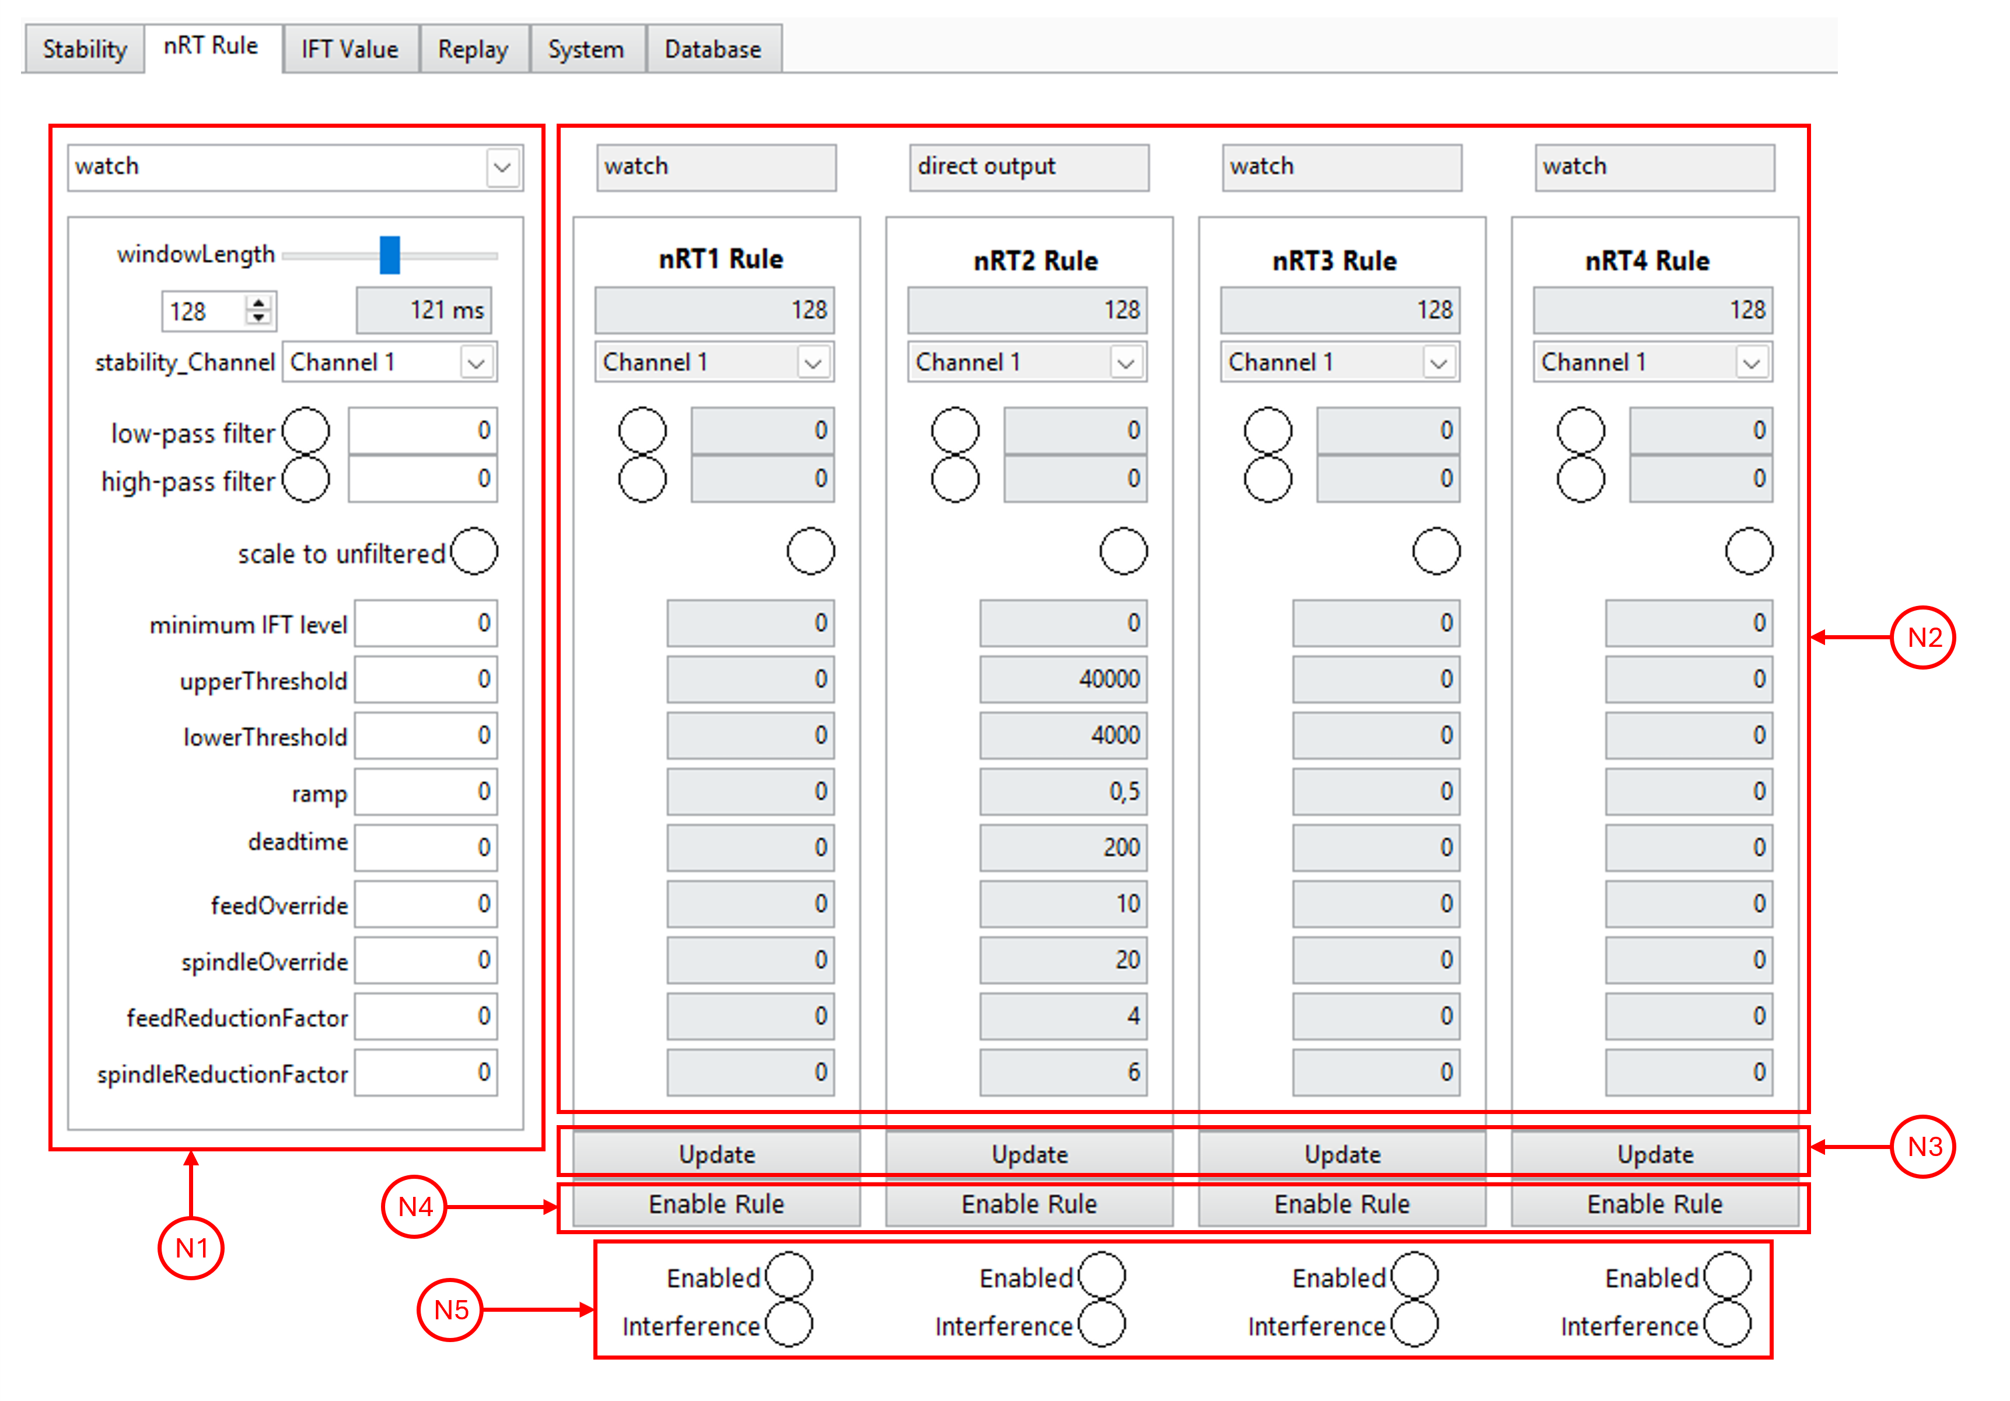Image resolution: width=2010 pixels, height=1401 pixels.
Task: Click the nRT2 Interference status indicator
Action: (1102, 1323)
